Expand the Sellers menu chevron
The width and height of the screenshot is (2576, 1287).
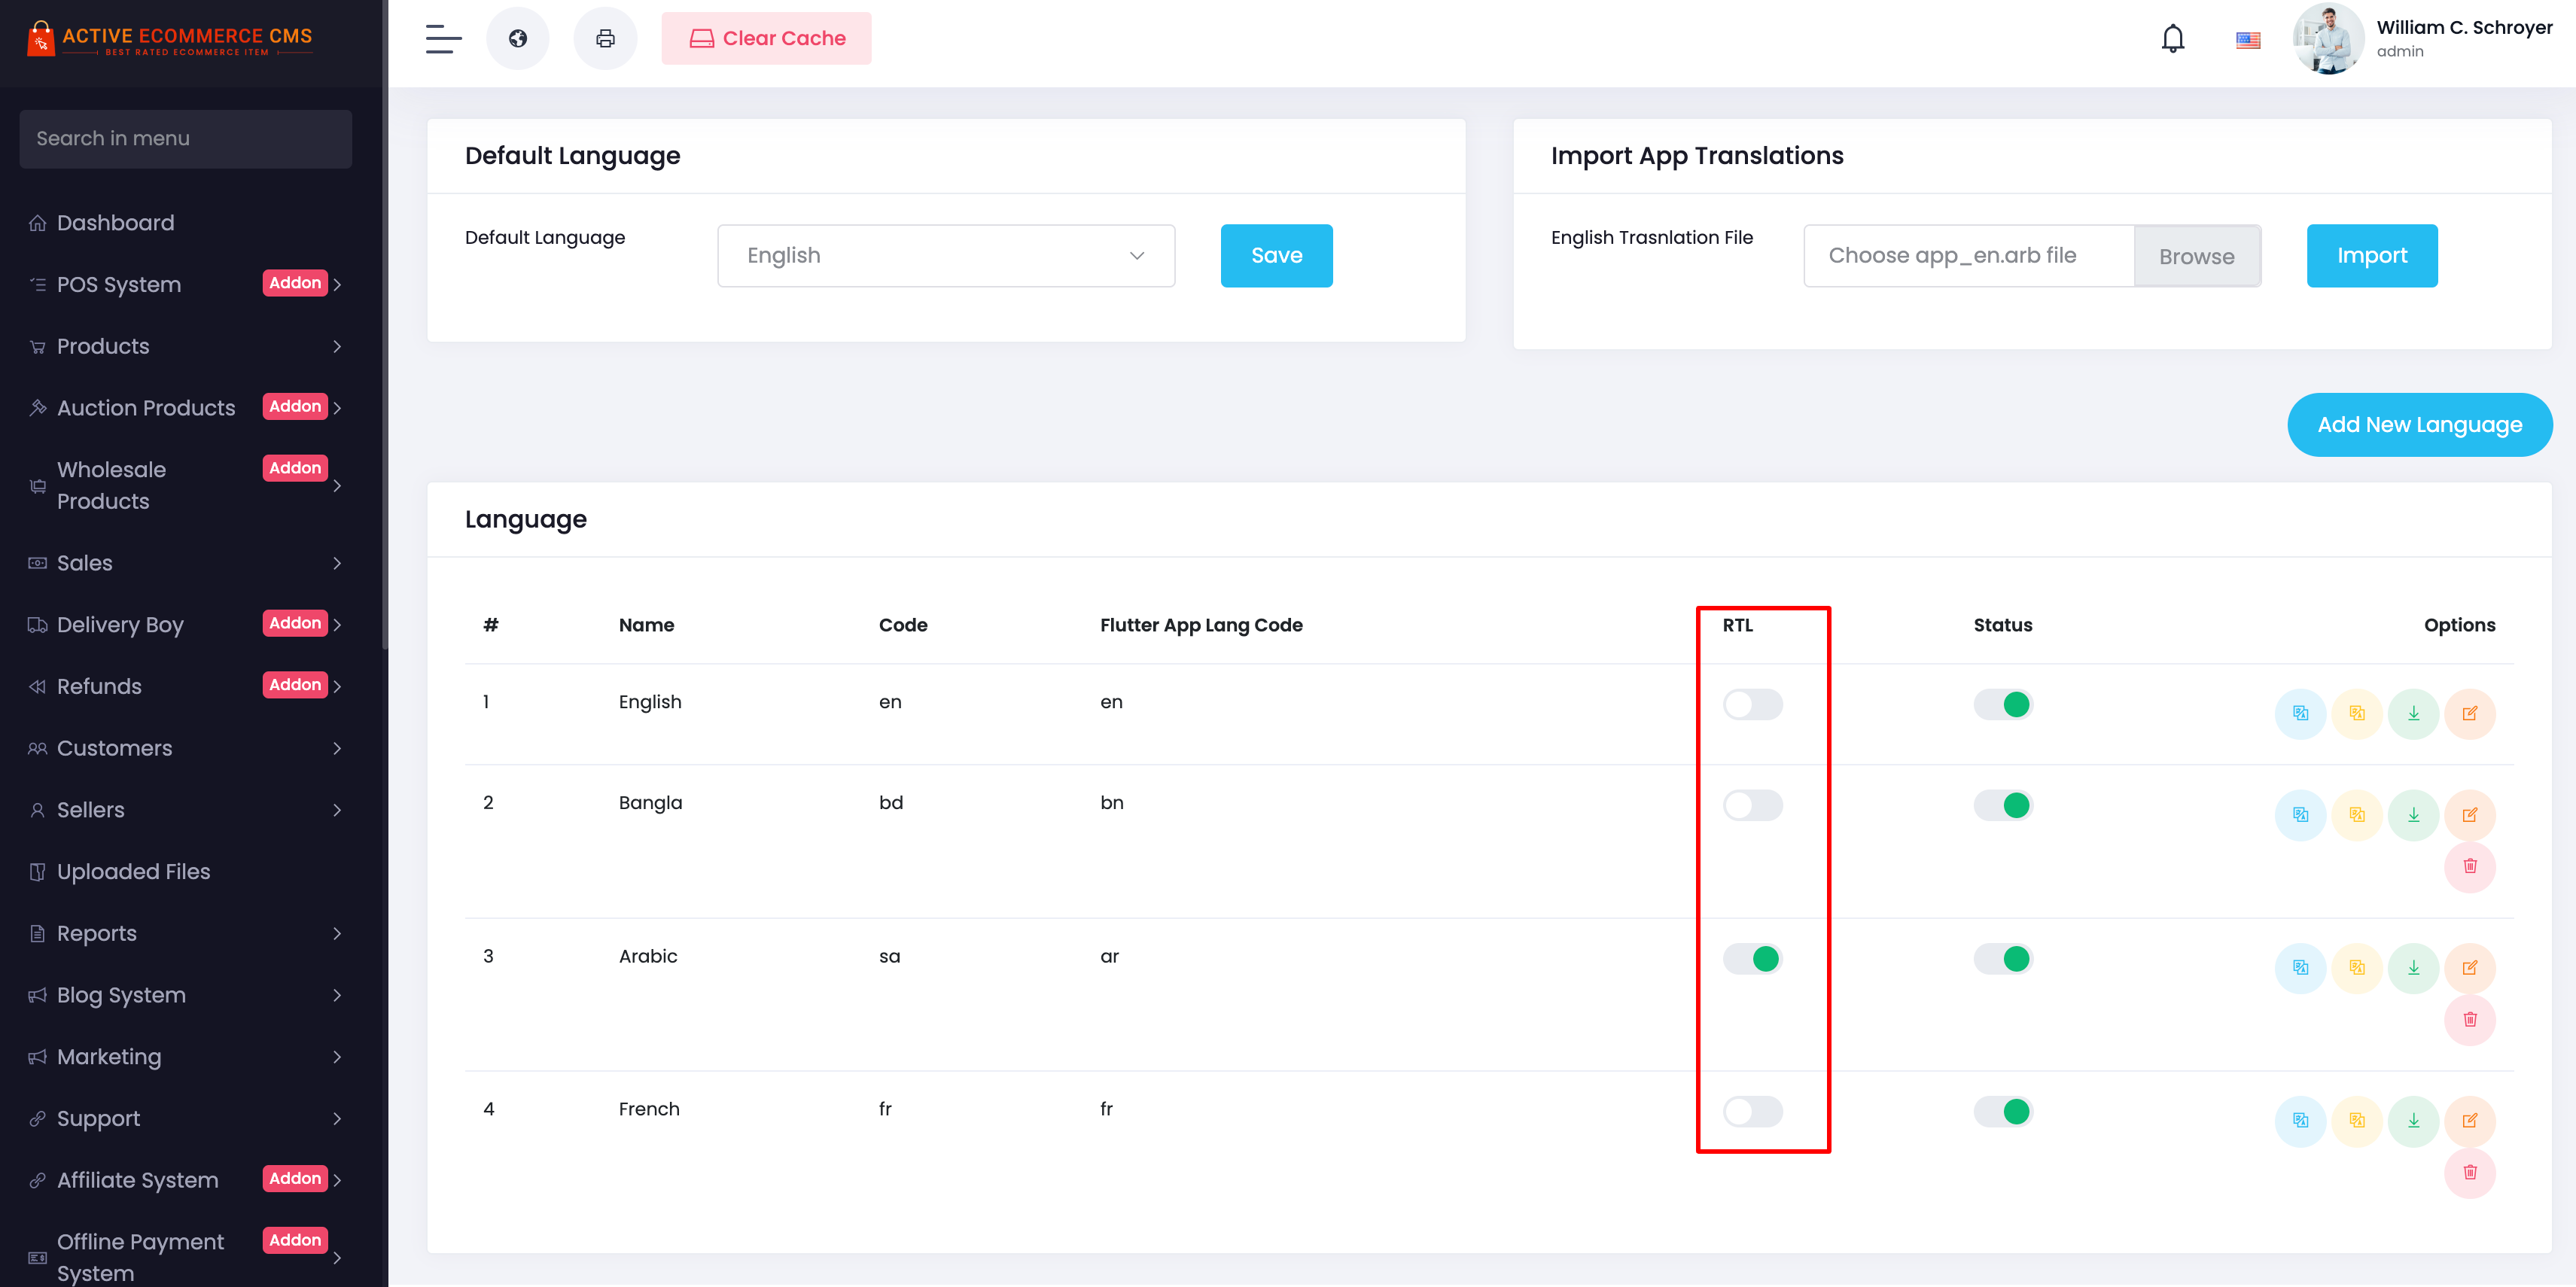[337, 810]
